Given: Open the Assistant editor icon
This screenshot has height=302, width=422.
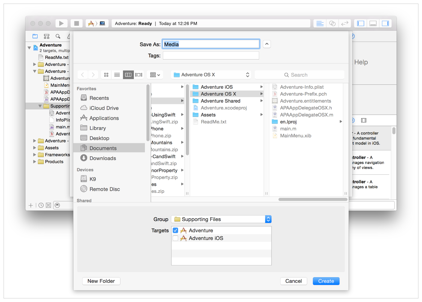Looking at the screenshot, I should pyautogui.click(x=332, y=23).
